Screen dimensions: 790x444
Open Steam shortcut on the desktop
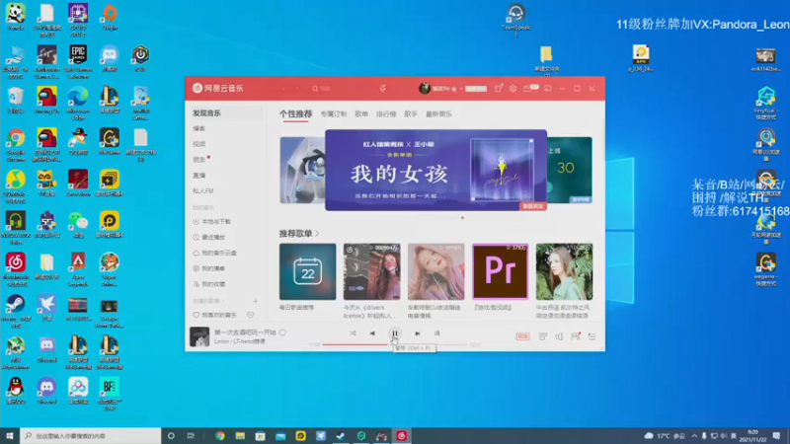point(16,308)
